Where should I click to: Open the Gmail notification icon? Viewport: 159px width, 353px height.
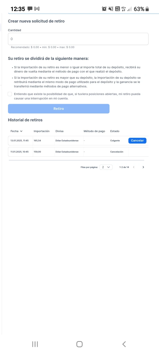[37, 9]
